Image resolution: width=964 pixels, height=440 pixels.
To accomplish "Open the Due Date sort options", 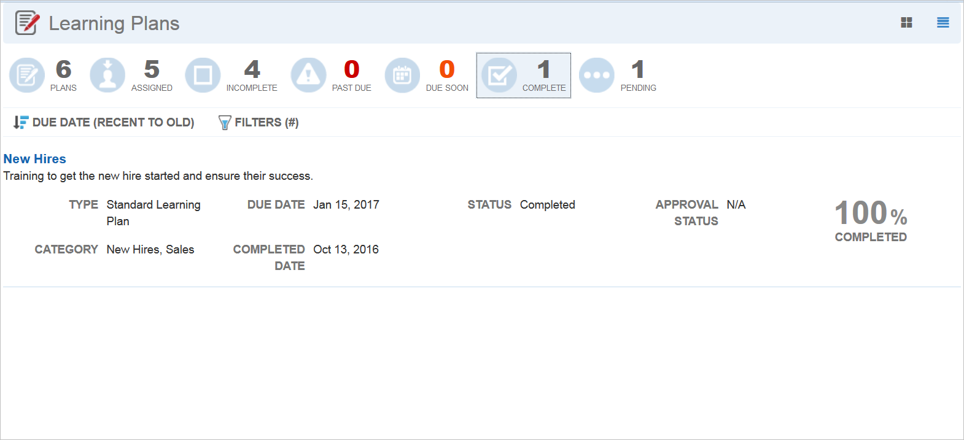I will tap(114, 122).
